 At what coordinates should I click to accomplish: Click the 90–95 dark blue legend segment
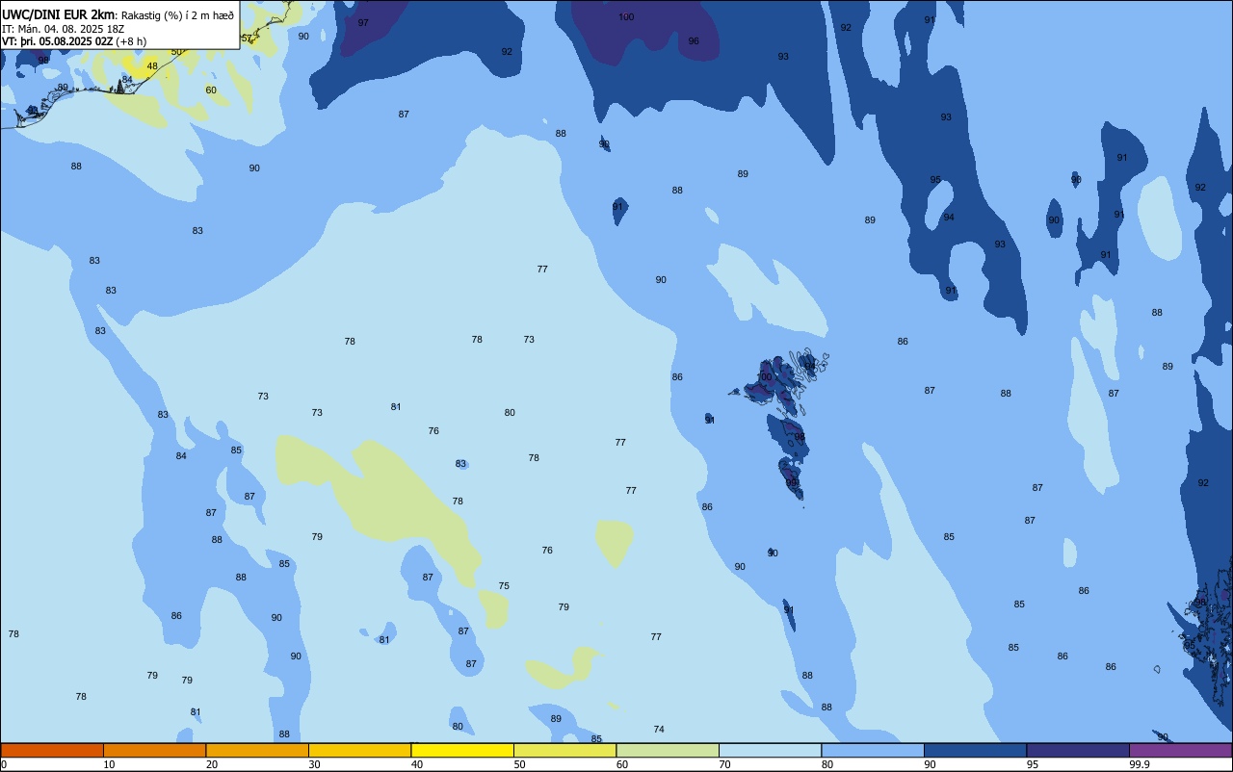(975, 750)
